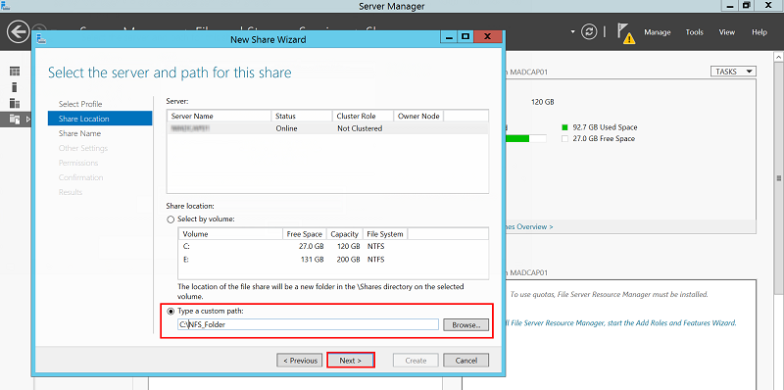Click the New Share Wizard title icon
Screen dimensions: 784x390
42,38
